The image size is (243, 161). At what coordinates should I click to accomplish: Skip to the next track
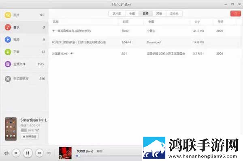click(x=39, y=153)
